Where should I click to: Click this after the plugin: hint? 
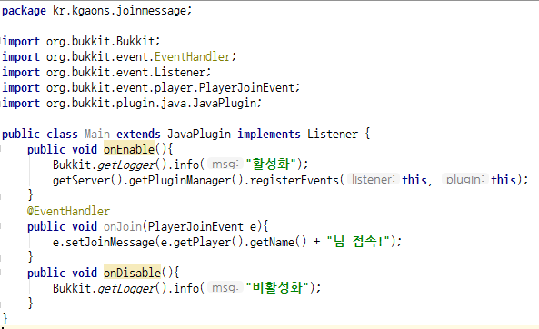click(504, 180)
